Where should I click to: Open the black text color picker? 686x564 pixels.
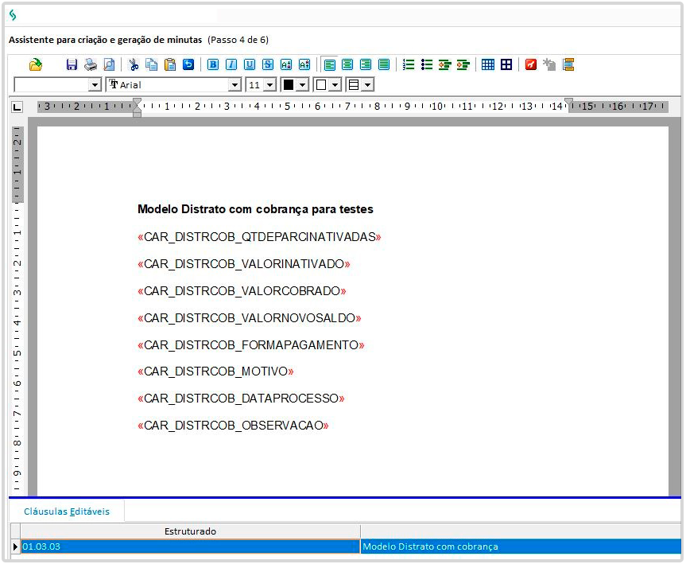coord(302,84)
